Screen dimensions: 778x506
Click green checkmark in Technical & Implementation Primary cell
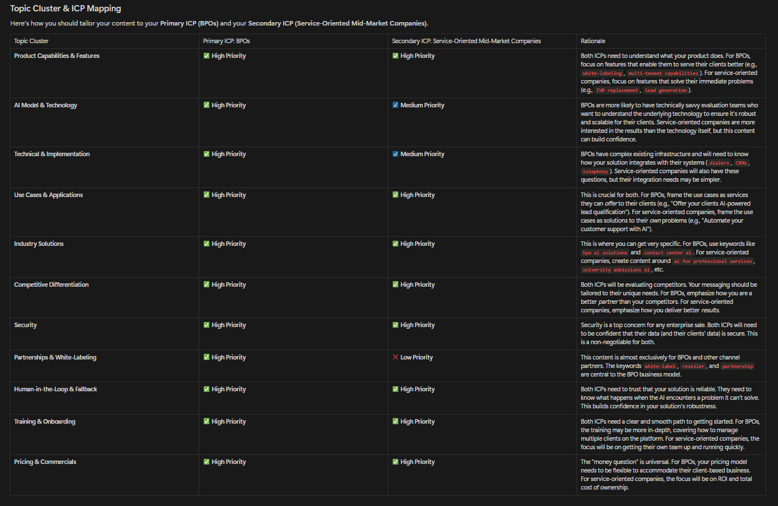[x=207, y=154]
